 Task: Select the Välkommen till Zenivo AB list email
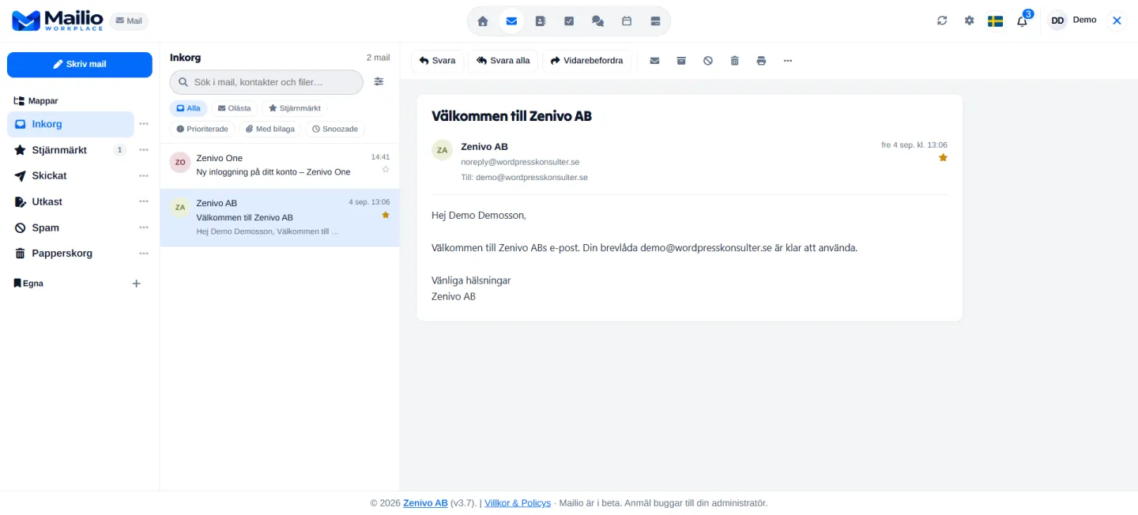click(x=280, y=217)
